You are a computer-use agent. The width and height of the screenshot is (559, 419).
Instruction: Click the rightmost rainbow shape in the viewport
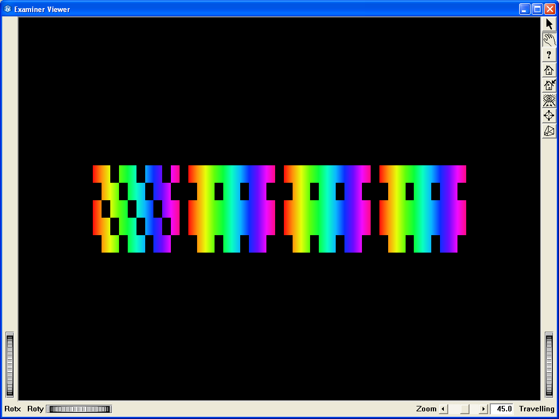tap(423, 208)
